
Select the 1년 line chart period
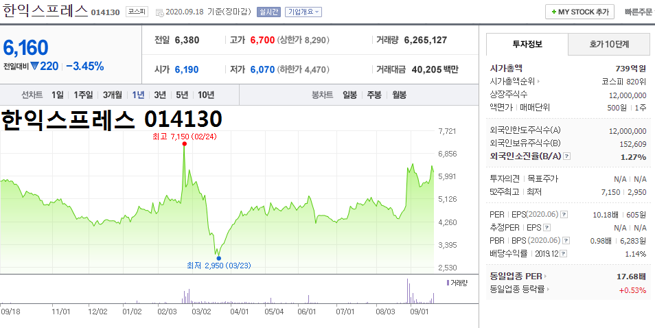click(138, 95)
